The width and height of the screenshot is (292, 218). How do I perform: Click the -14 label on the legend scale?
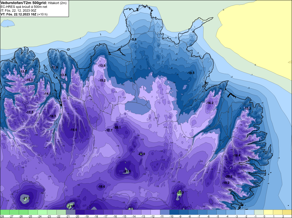pyautogui.click(x=134, y=216)
